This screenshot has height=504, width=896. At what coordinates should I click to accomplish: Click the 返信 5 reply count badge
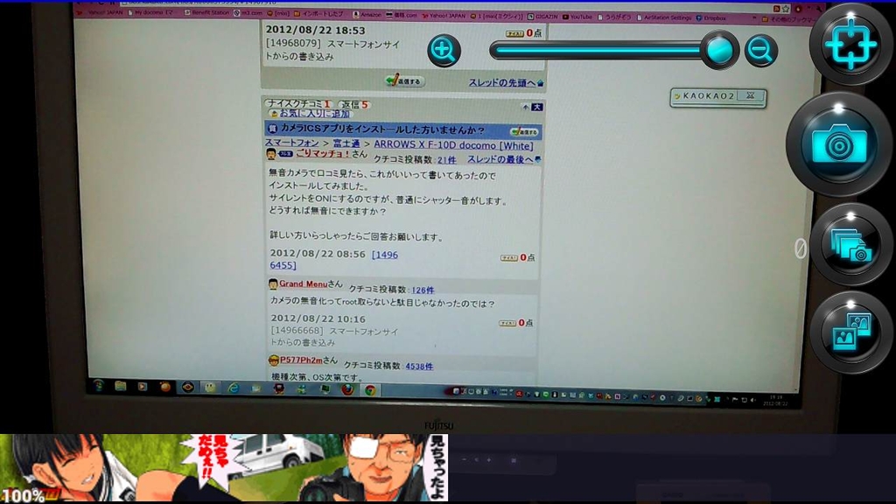tap(354, 105)
